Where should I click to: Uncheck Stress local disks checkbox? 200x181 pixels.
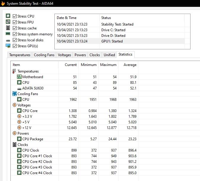15,40
